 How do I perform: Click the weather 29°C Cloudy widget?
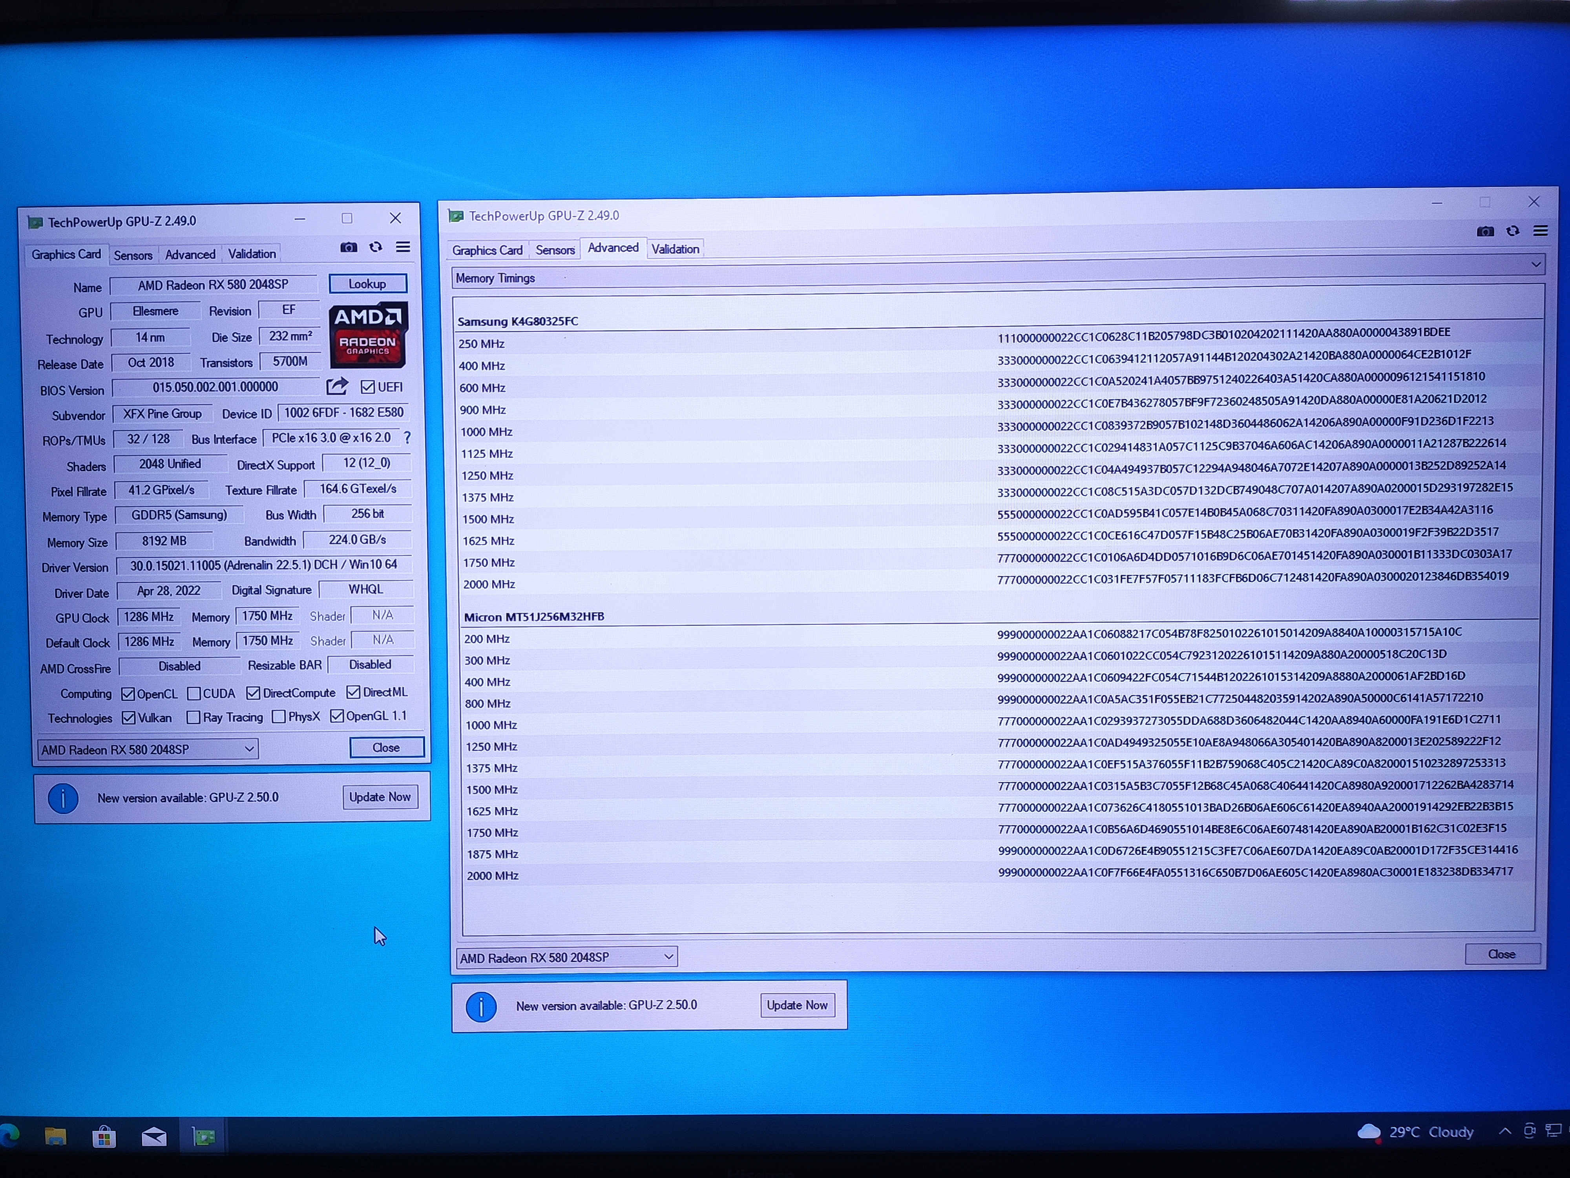[x=1415, y=1132]
